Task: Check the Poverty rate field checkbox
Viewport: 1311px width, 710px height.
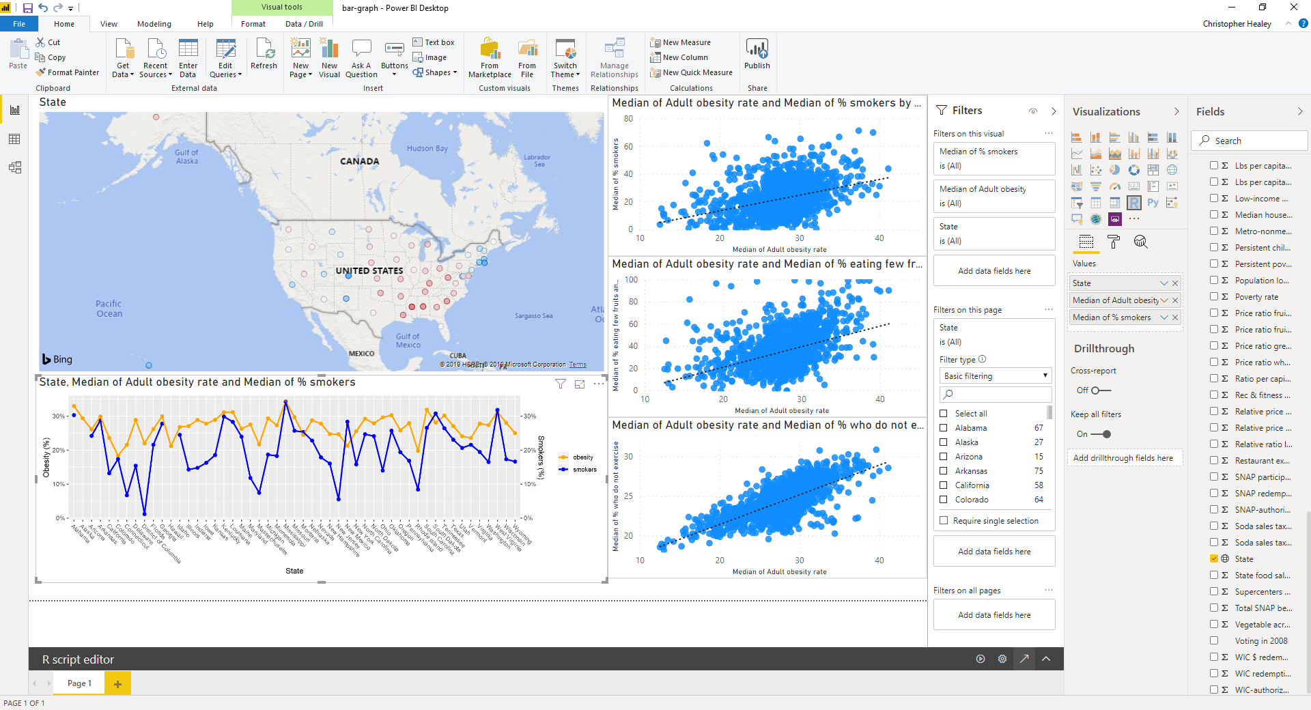Action: pyautogui.click(x=1214, y=296)
